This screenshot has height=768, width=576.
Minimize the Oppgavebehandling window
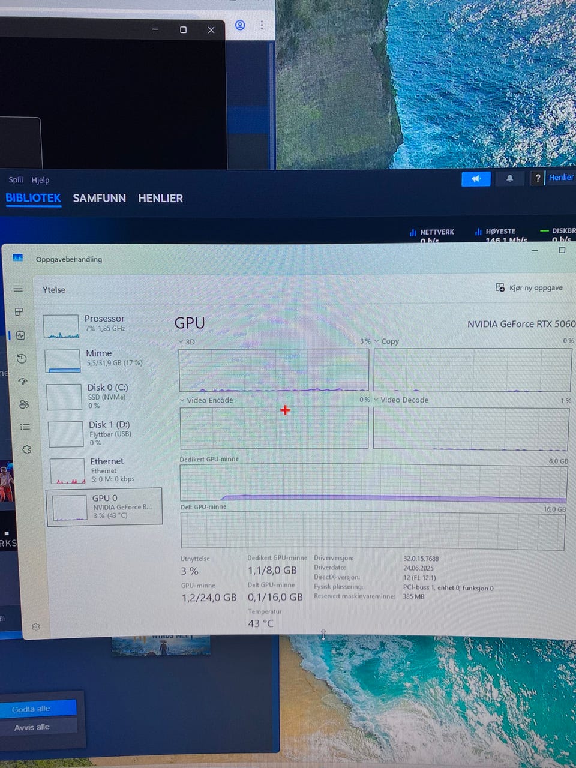(535, 250)
